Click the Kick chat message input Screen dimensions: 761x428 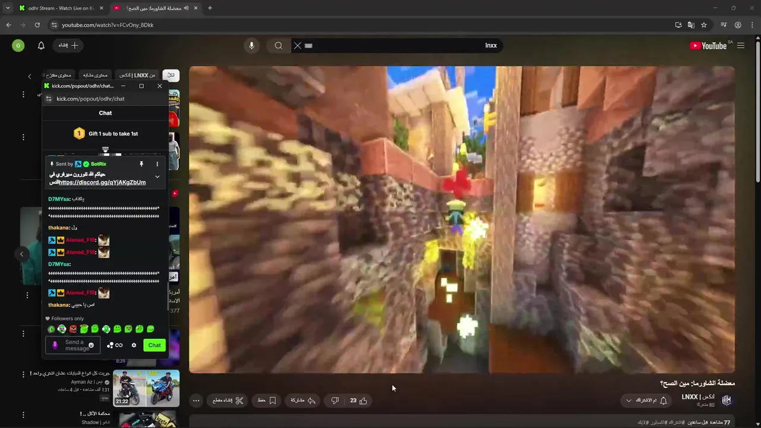coord(74,345)
